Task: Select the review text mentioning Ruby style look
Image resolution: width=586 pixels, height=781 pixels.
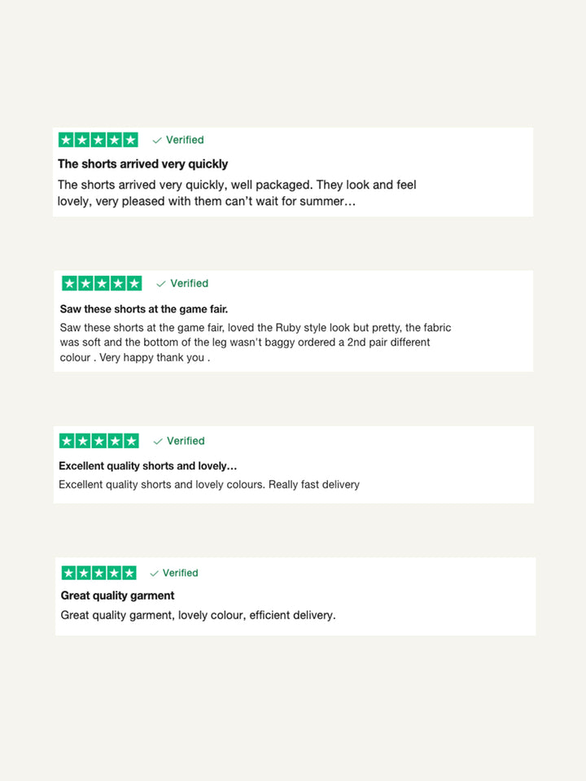Action: (x=255, y=343)
